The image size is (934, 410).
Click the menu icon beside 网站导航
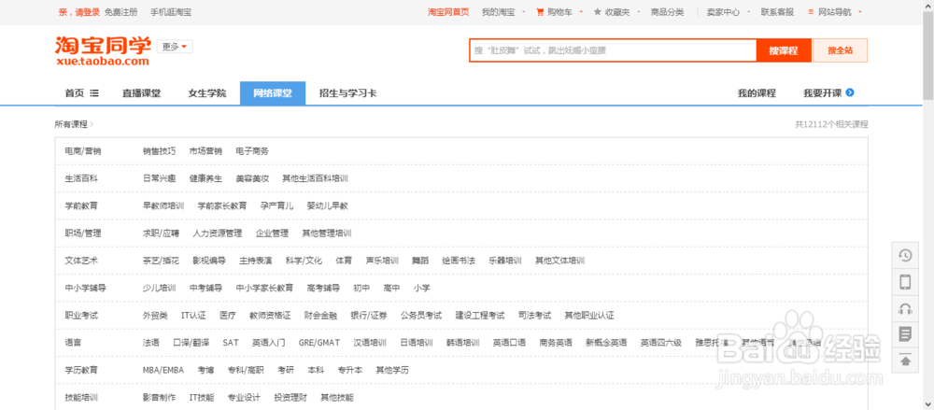pos(811,12)
